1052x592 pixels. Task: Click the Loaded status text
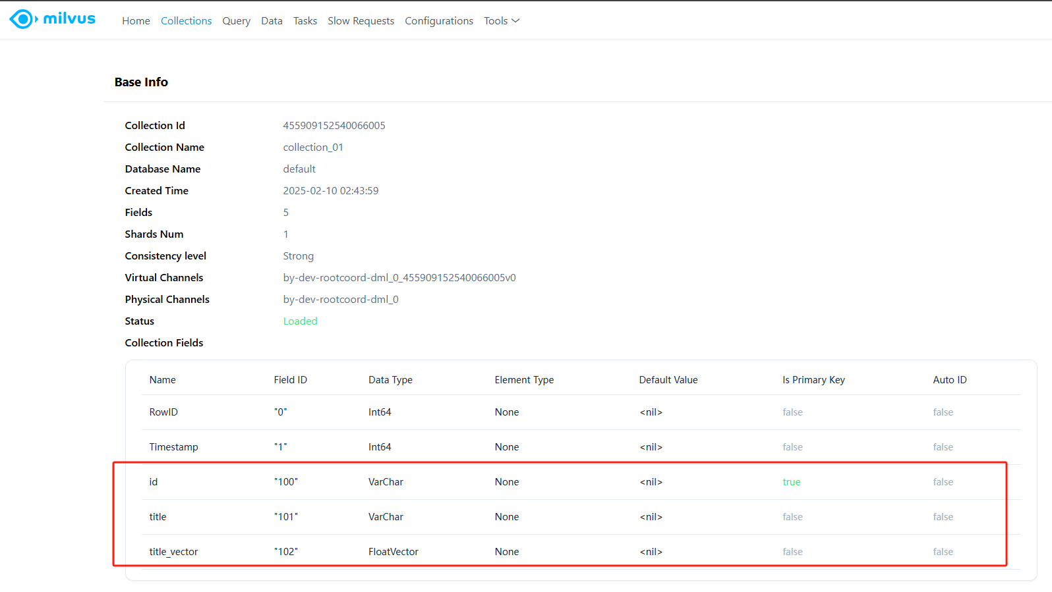[x=301, y=321]
